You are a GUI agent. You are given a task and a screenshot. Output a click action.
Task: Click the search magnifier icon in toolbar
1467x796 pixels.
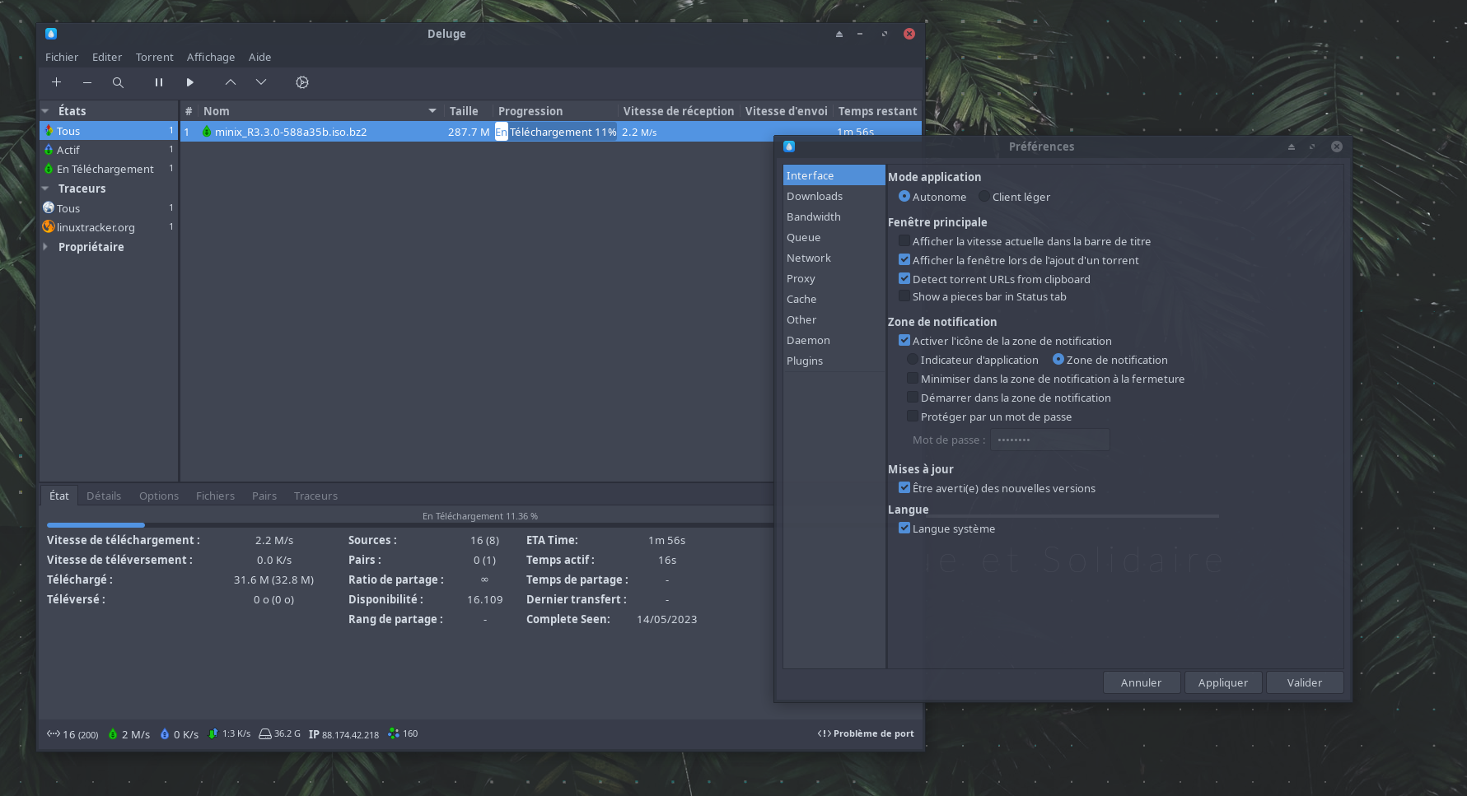118,82
